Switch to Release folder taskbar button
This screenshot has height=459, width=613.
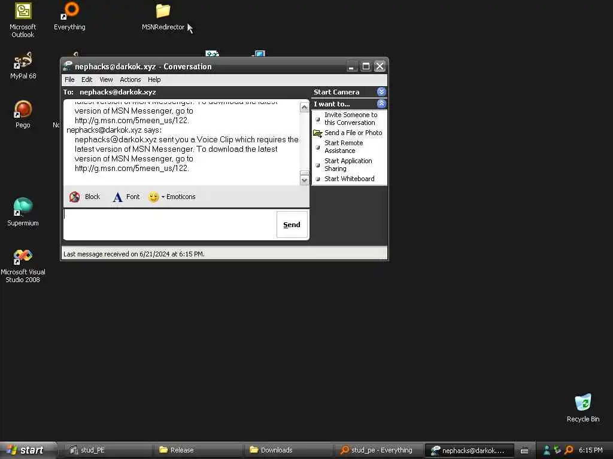(198, 450)
